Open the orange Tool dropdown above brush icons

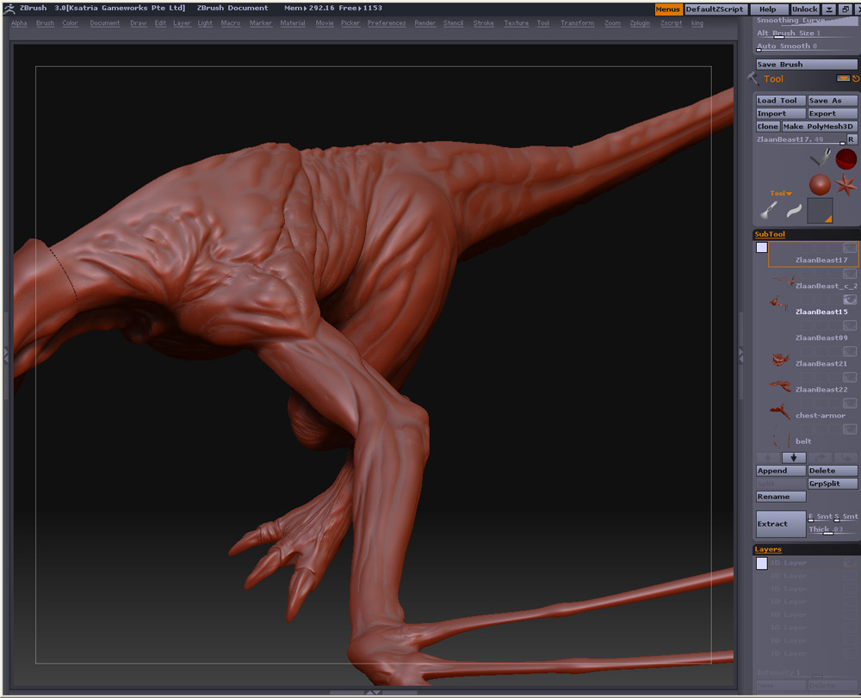click(x=781, y=193)
